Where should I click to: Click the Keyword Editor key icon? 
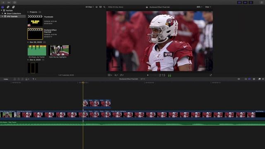click(9, 2)
